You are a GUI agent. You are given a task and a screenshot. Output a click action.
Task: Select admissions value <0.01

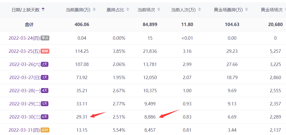187,38
